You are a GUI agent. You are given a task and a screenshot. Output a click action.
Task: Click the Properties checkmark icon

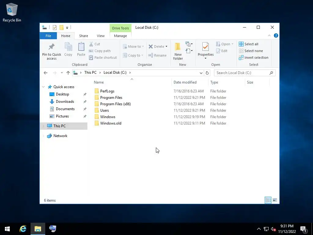coord(205,47)
